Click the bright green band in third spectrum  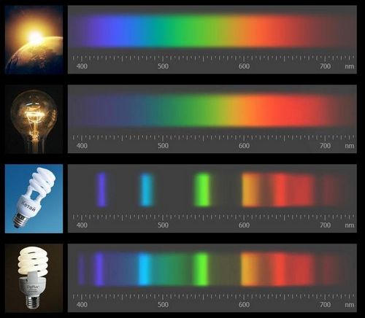[x=202, y=190]
